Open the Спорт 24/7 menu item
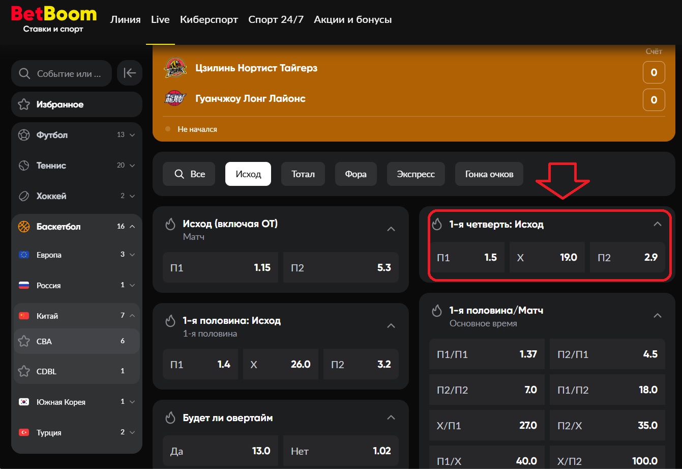Screen dimensions: 682x469 coord(276,20)
